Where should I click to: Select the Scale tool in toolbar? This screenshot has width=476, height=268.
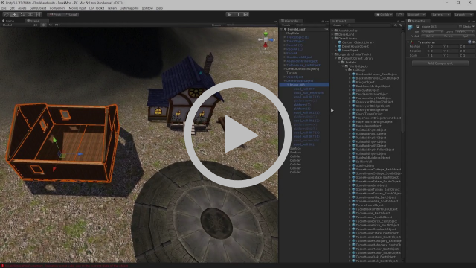coord(30,14)
